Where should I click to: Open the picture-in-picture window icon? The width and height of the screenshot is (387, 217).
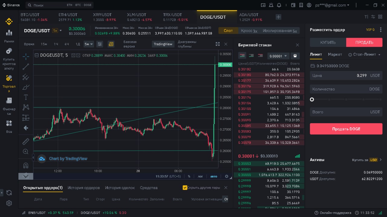(x=263, y=5)
